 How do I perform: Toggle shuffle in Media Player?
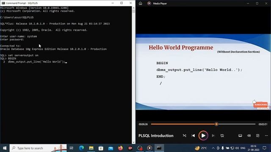pyautogui.click(x=185, y=136)
